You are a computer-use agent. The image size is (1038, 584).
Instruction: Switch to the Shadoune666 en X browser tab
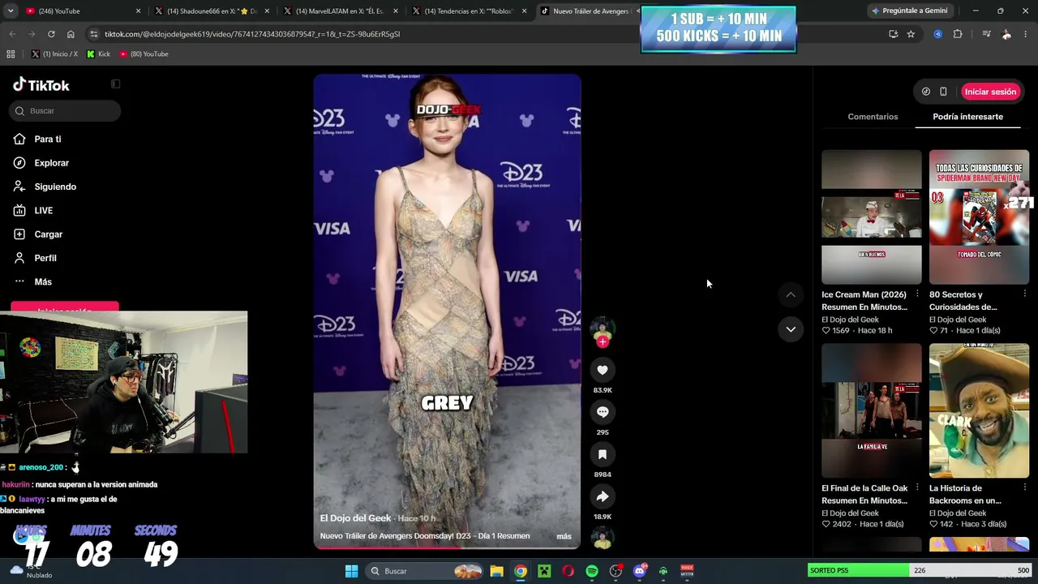point(212,11)
